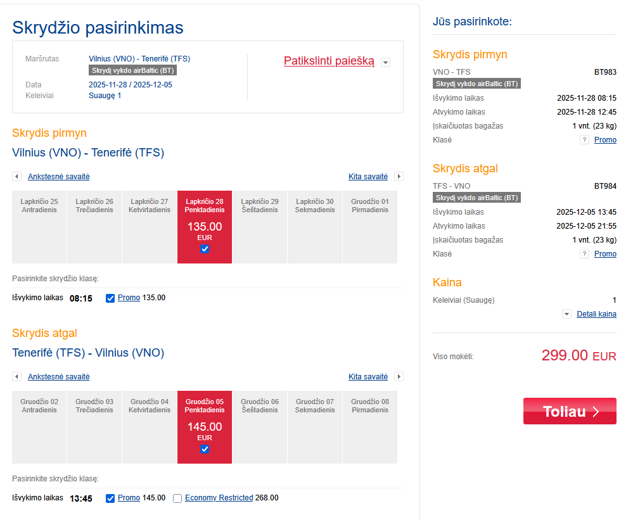Click previous week arrow for return flight
The height and width of the screenshot is (520, 633).
(16, 377)
